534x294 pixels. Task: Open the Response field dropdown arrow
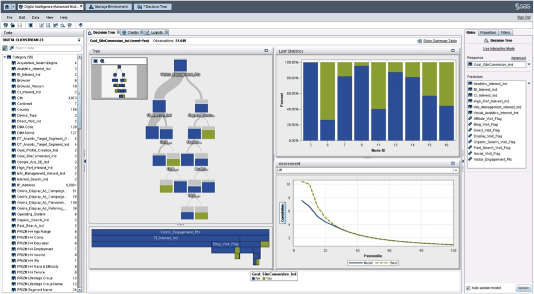point(529,64)
